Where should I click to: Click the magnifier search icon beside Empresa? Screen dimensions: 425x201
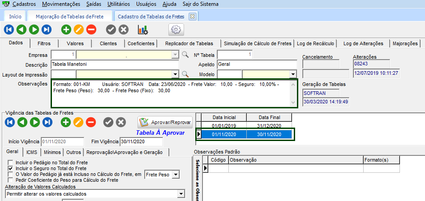click(x=185, y=55)
